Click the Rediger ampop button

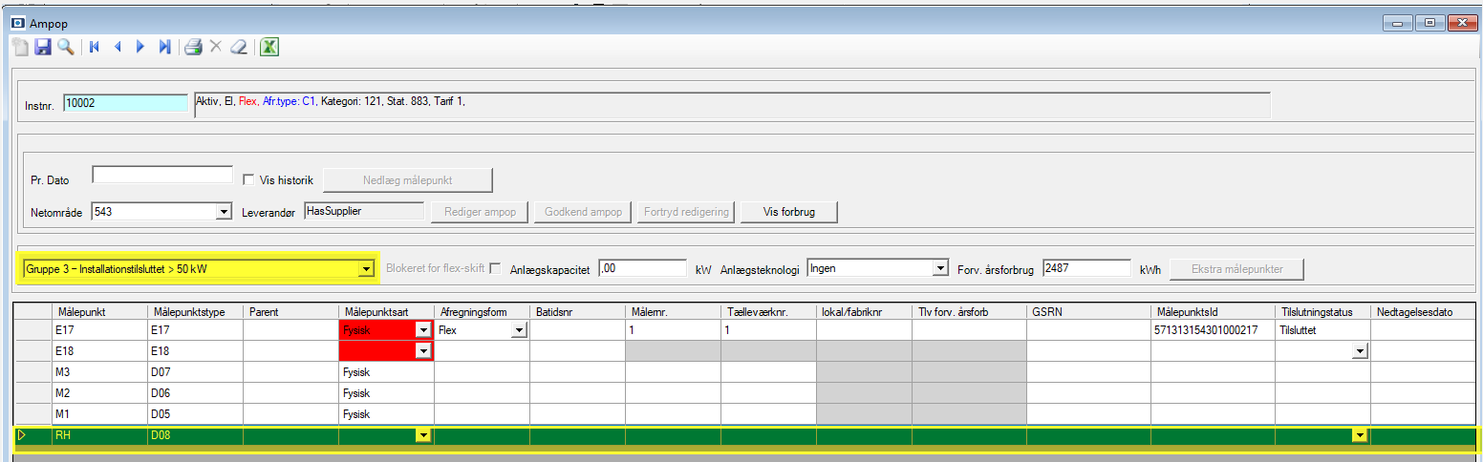[480, 212]
